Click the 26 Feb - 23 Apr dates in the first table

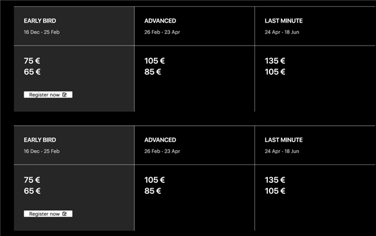(x=162, y=32)
